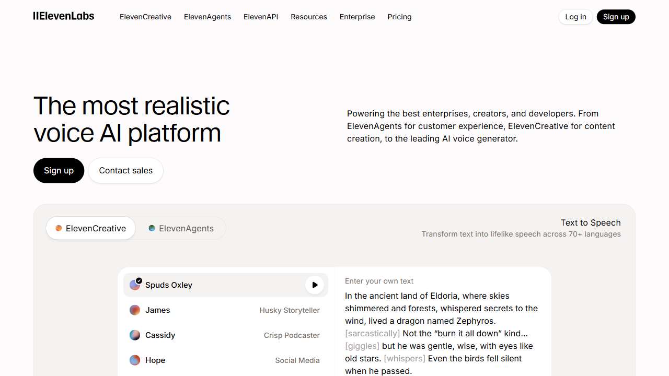
Task: Click the ElevenLabs logo
Action: click(x=64, y=16)
